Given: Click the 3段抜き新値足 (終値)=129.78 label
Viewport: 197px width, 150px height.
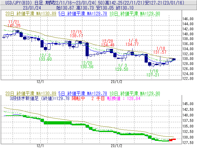Looking at the screenshot, I should 39,98.
